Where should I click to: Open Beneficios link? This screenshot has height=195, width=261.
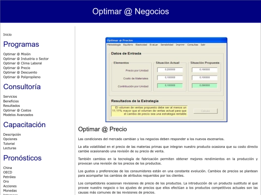[11, 101]
